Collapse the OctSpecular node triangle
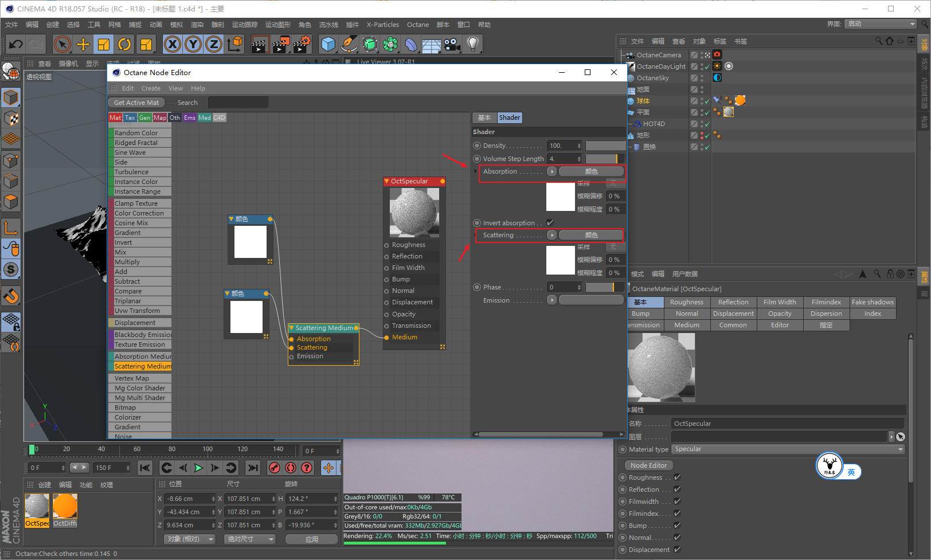The image size is (931, 560). point(387,181)
